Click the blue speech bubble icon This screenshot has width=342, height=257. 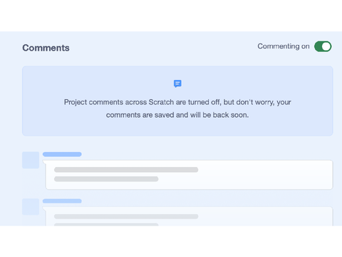click(x=177, y=84)
